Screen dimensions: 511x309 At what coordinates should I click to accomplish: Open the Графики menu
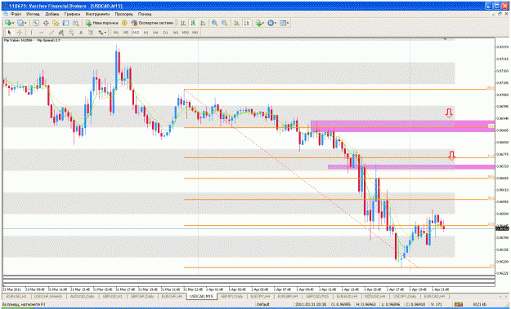72,15
